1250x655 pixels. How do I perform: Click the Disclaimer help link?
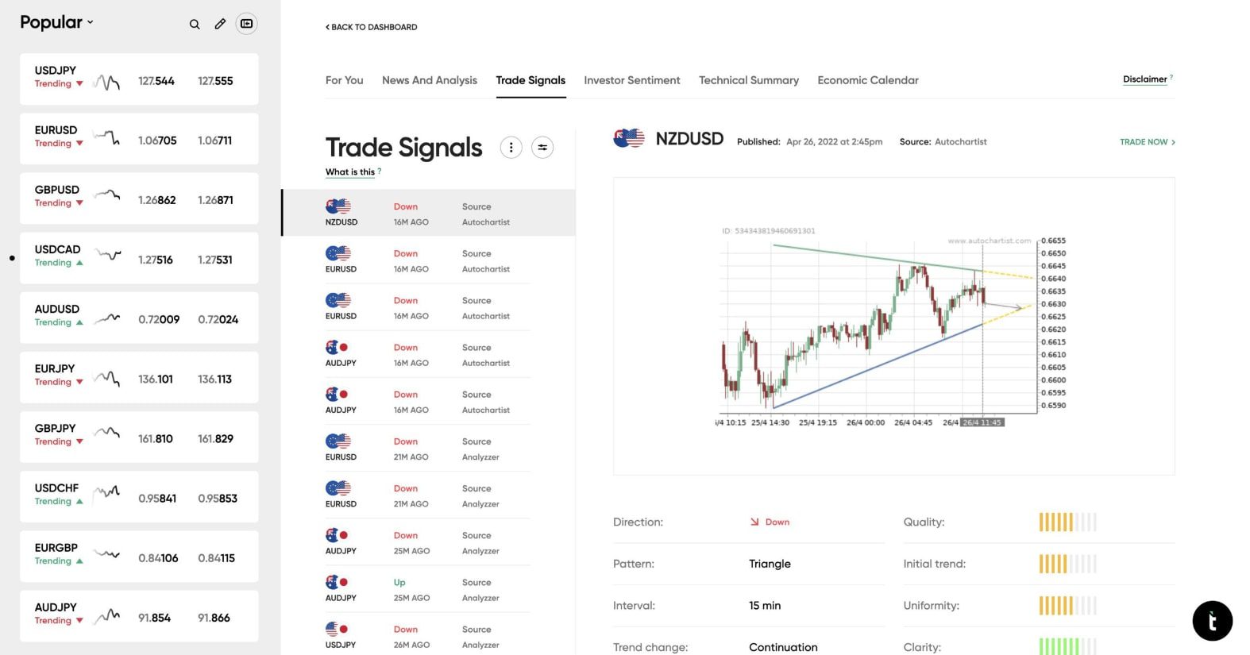[1145, 79]
